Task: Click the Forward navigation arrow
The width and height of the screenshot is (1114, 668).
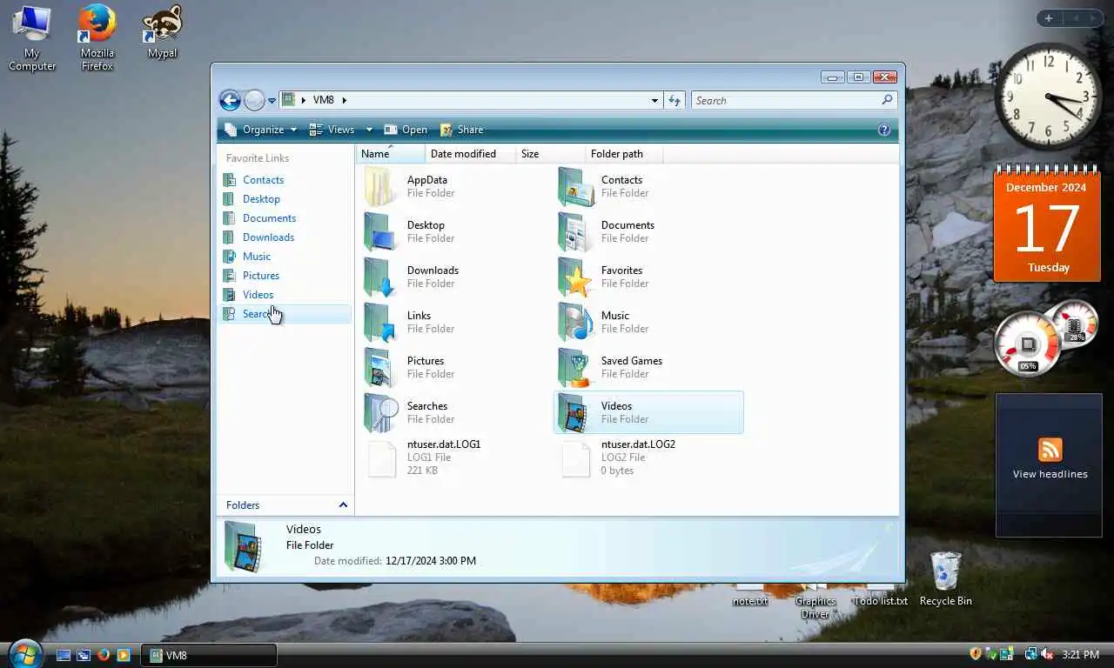Action: click(x=253, y=100)
